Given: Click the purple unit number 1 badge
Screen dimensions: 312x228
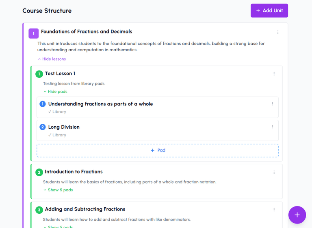Looking at the screenshot, I should (34, 33).
